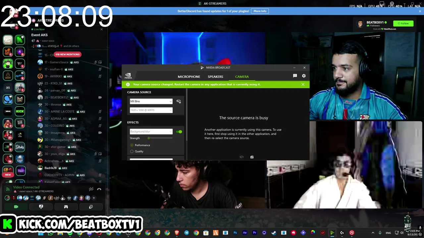Open the green KICK server icon in second column
The image size is (424, 238).
point(20,111)
